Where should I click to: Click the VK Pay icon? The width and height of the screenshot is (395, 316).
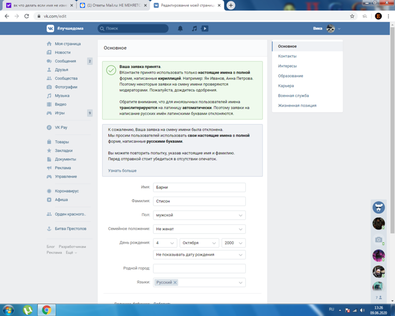49,127
